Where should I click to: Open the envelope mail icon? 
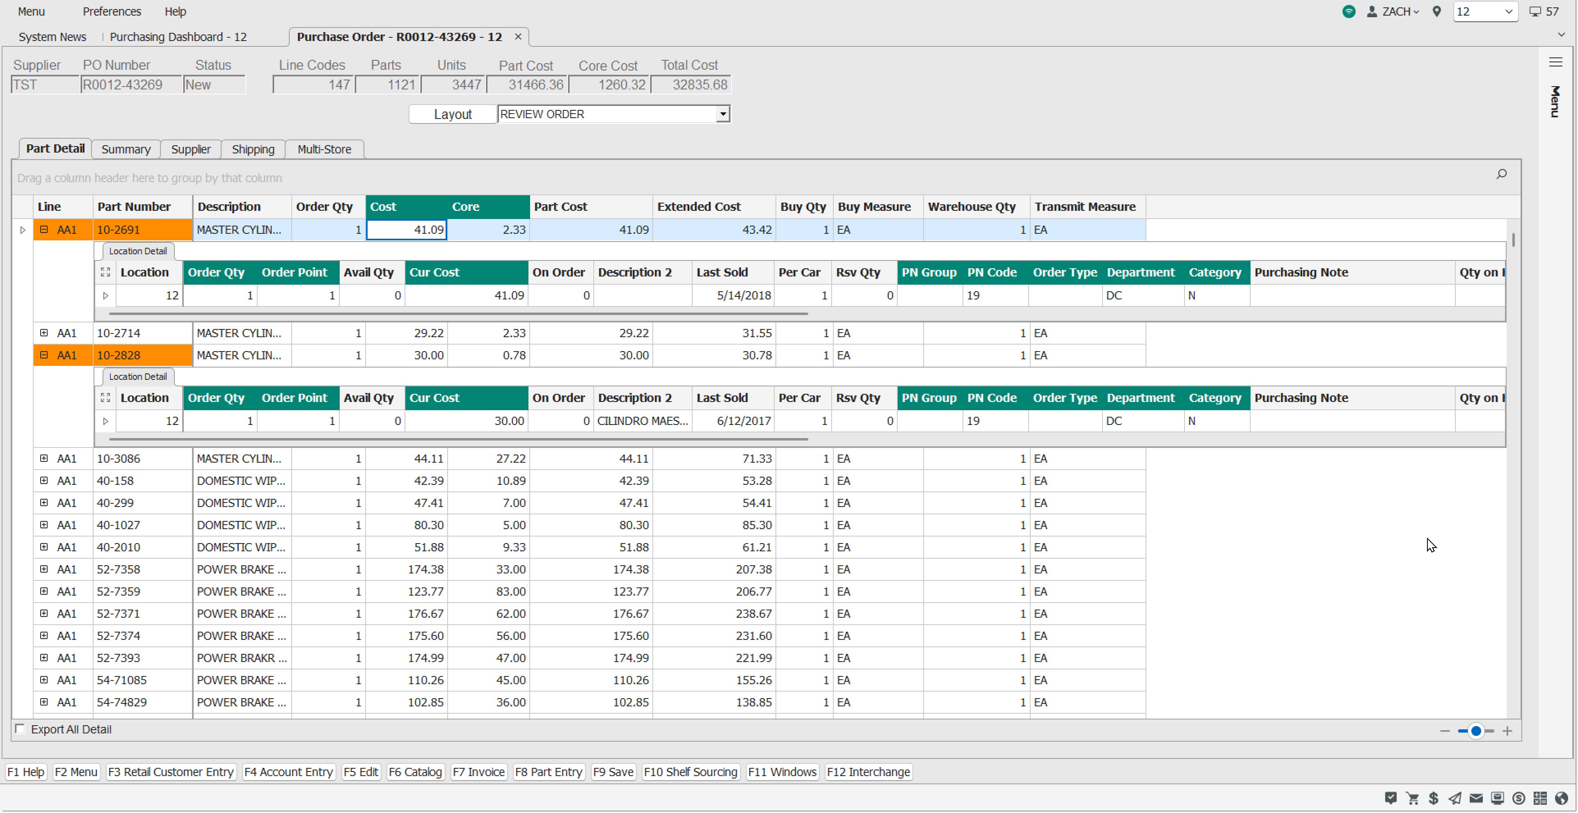1476,798
